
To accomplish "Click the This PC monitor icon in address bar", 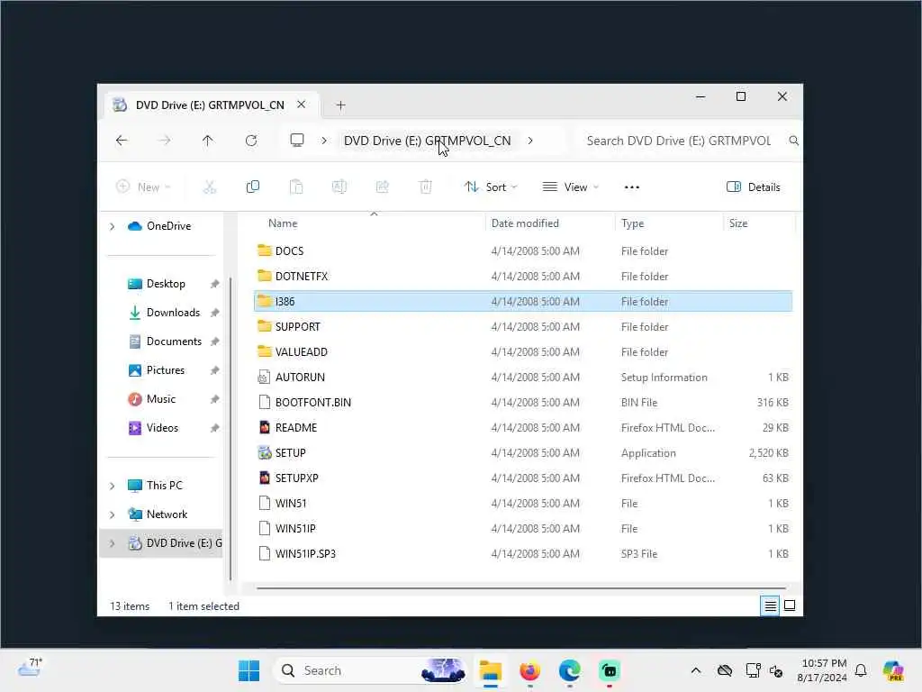I will tap(297, 140).
